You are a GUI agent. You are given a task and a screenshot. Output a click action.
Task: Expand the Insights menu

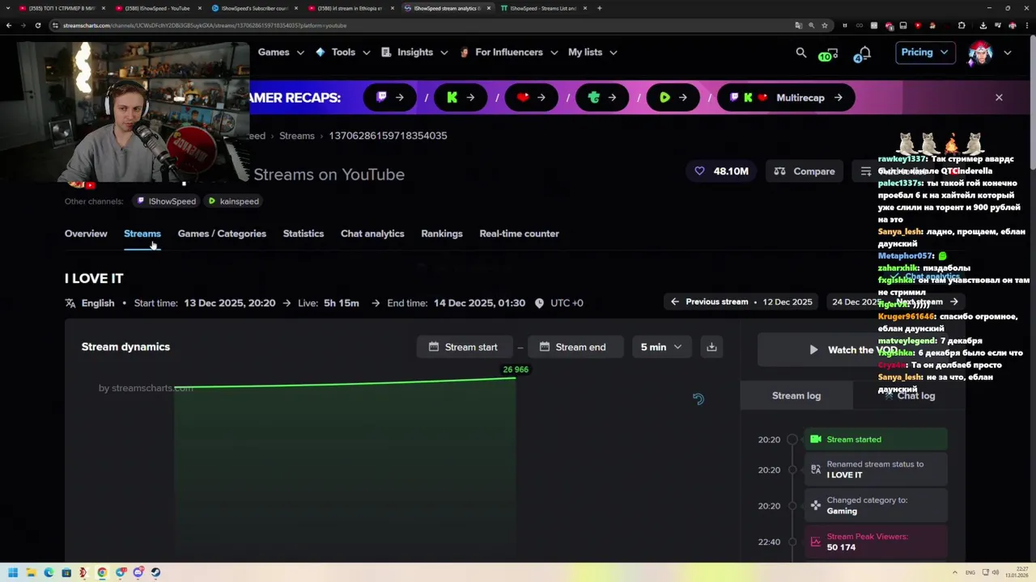tap(415, 53)
